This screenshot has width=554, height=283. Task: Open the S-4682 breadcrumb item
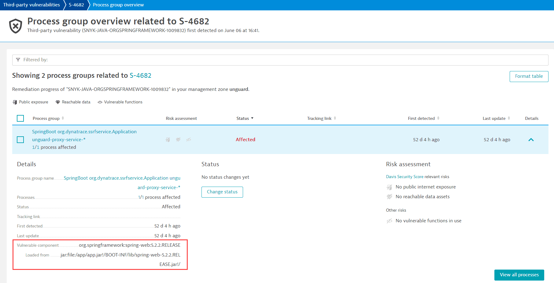(76, 5)
